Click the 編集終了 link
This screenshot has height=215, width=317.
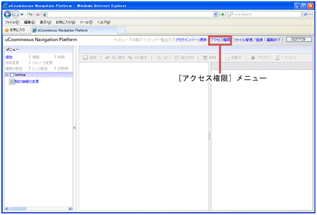pos(273,40)
